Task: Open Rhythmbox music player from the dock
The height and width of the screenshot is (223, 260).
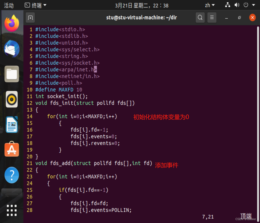Action: point(12,99)
